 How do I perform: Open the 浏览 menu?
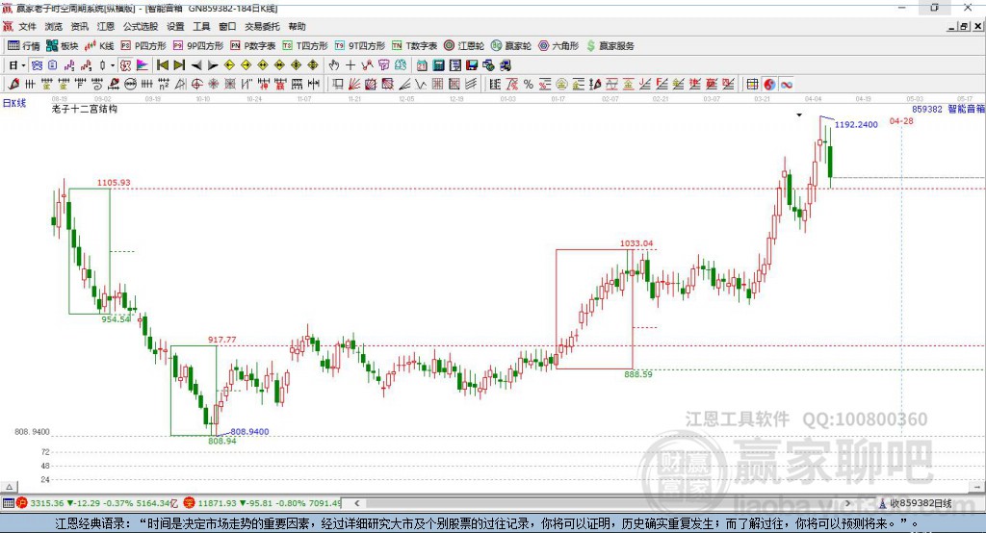[x=54, y=26]
